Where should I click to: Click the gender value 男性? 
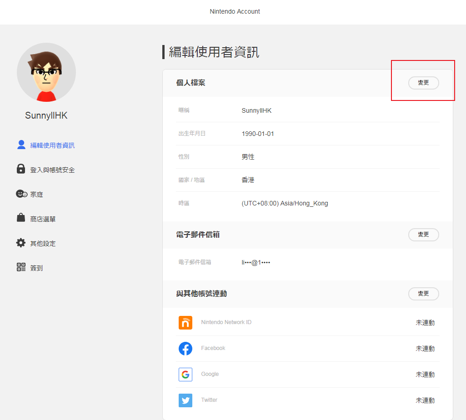point(248,157)
